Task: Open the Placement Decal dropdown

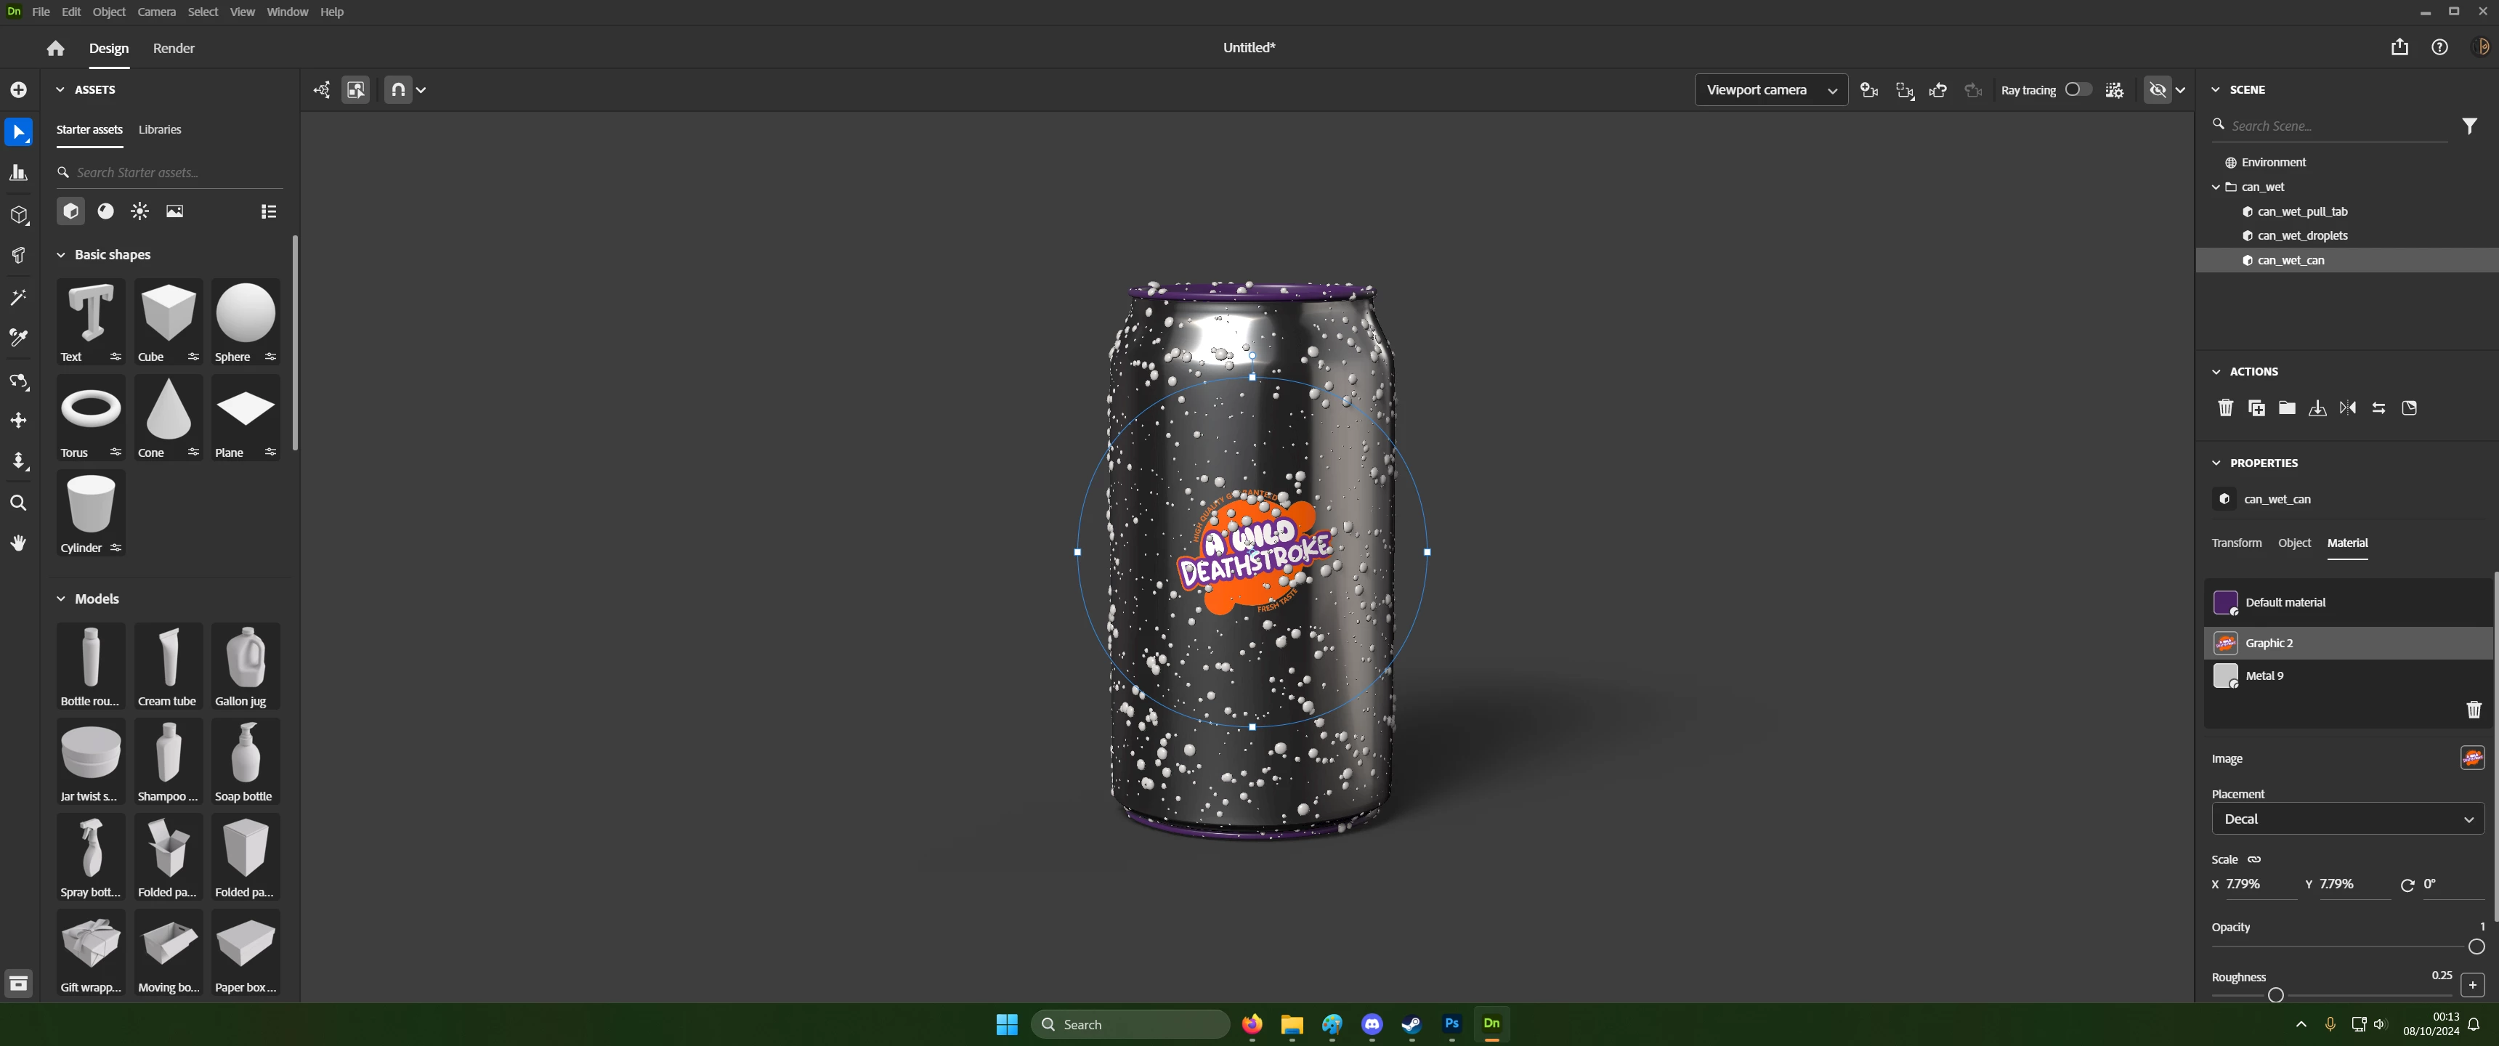Action: 2346,819
